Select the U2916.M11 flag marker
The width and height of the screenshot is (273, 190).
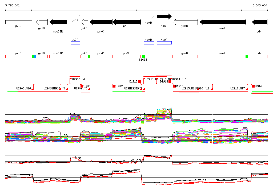(211, 89)
